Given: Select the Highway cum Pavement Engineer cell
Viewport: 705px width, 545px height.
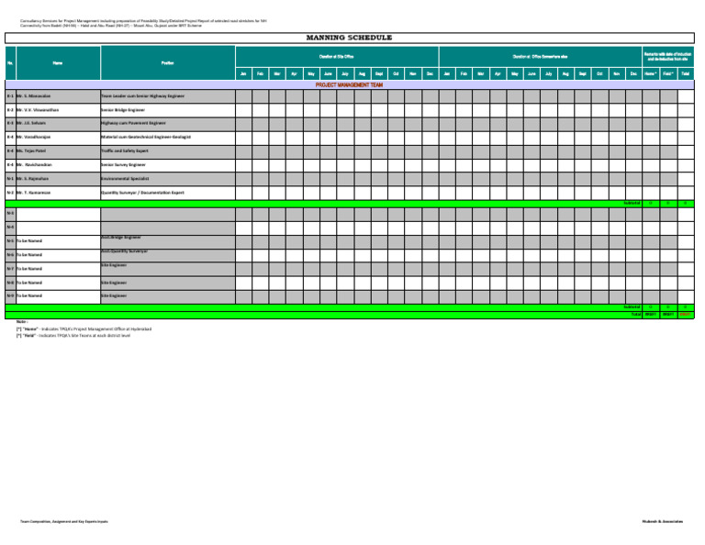Looking at the screenshot, I should click(167, 122).
